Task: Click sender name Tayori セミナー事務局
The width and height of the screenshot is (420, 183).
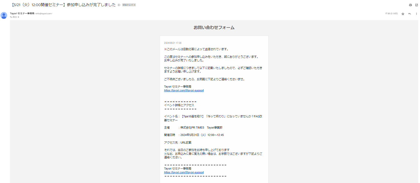Action: (x=22, y=13)
